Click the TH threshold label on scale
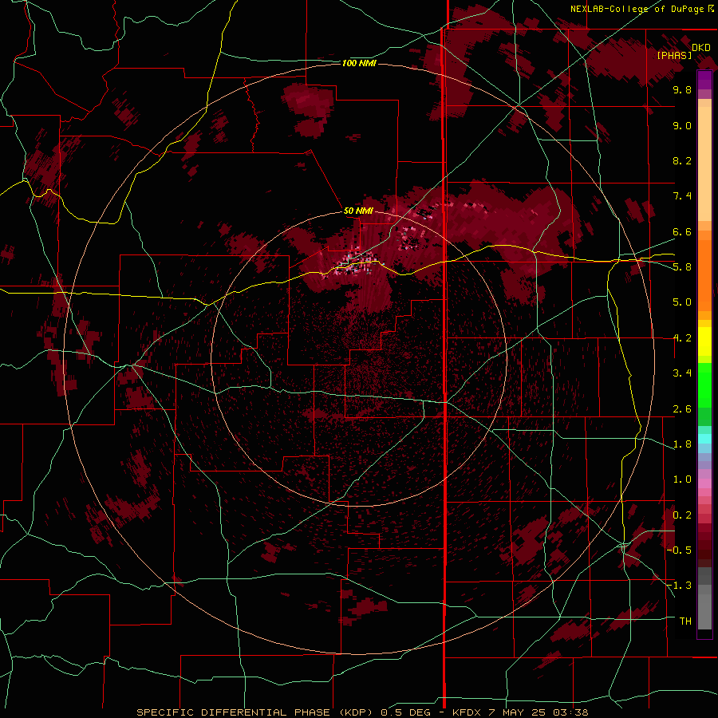The height and width of the screenshot is (718, 718). tap(685, 621)
